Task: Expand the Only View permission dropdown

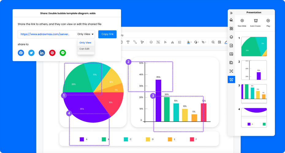Action: (x=86, y=34)
